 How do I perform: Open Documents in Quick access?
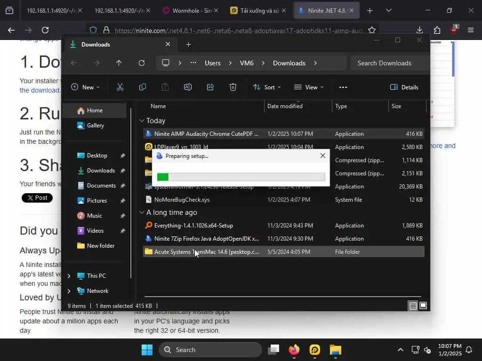click(101, 186)
